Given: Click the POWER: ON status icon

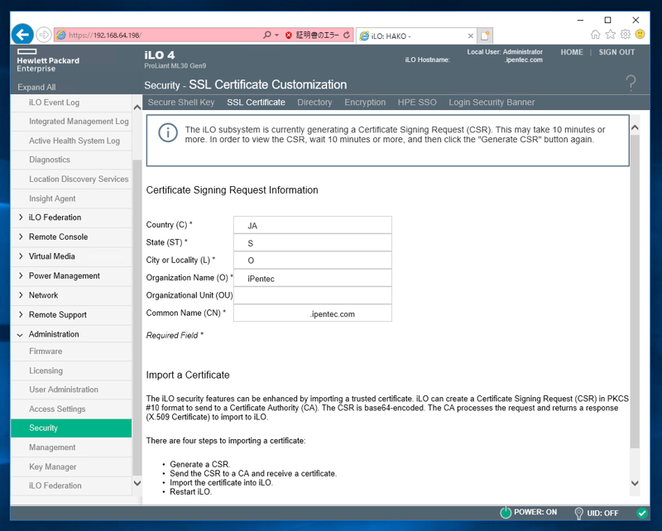Looking at the screenshot, I should (506, 513).
